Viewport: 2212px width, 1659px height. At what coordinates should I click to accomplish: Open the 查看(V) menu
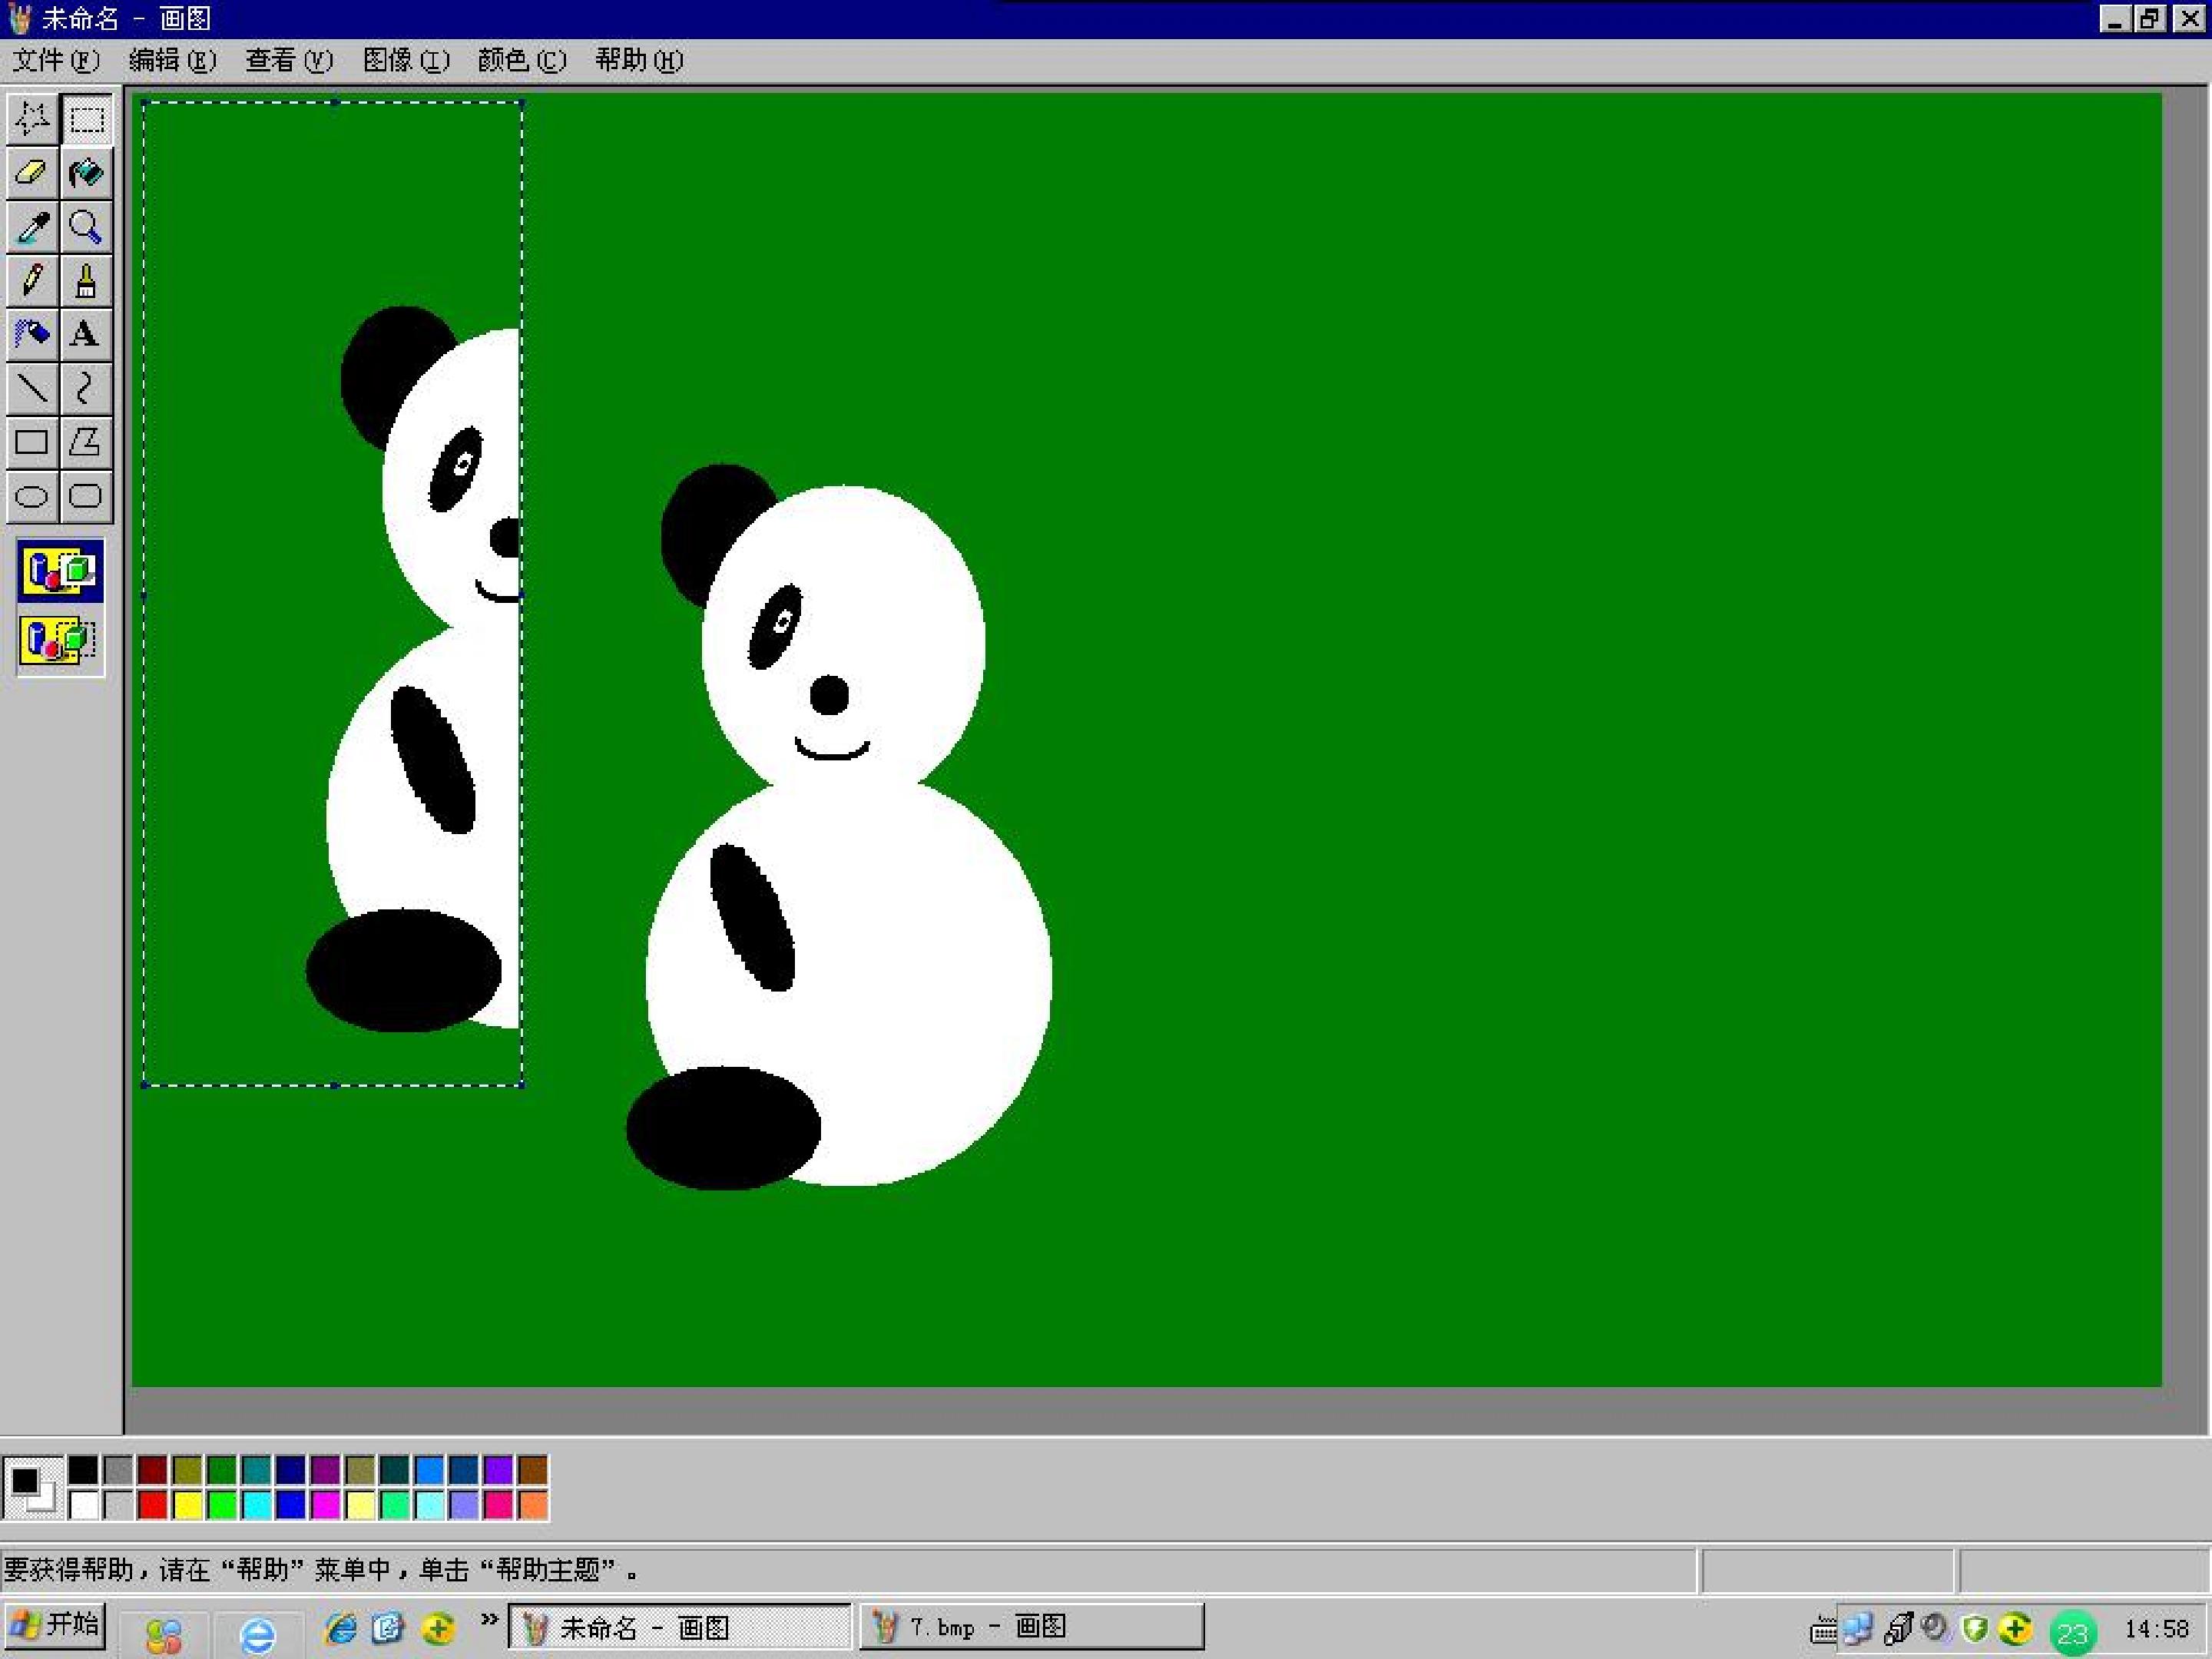tap(289, 61)
